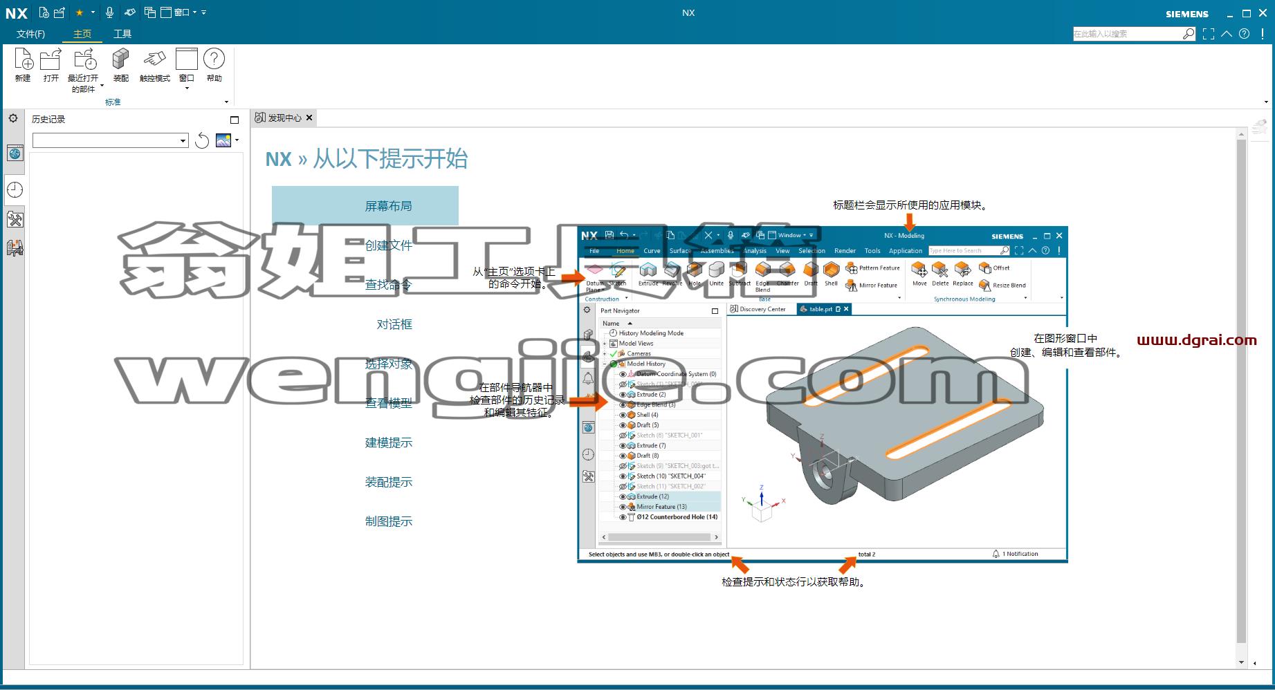
Task: Open the roles wrench-and-hammer sidebar tab
Action: (15, 220)
